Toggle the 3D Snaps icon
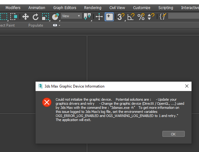The height and width of the screenshot is (152, 199). [121, 17]
